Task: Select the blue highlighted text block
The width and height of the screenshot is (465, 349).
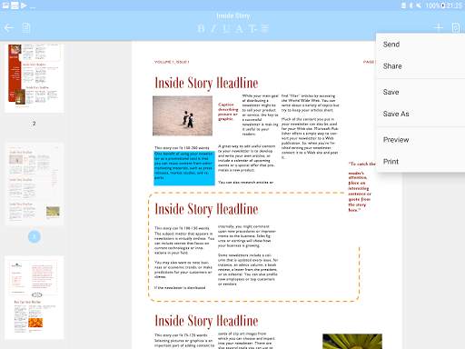Action: [184, 168]
